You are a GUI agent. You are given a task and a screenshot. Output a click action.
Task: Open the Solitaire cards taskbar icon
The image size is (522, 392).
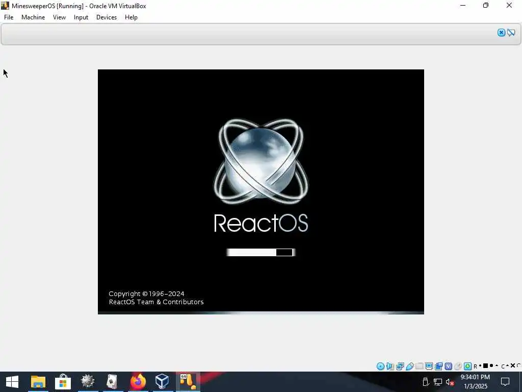[113, 382]
